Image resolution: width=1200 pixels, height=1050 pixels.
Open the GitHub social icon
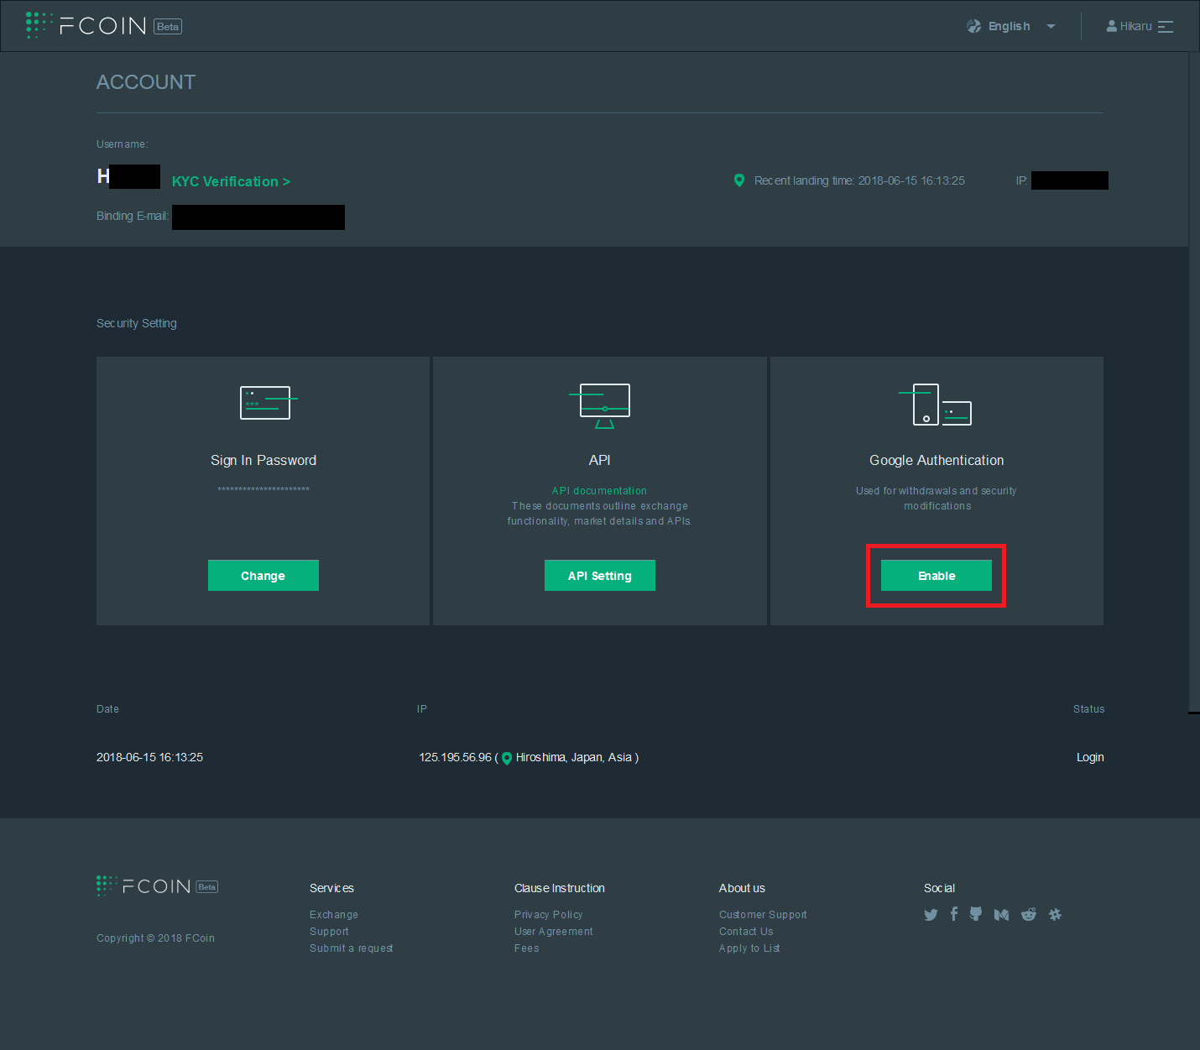tap(976, 914)
